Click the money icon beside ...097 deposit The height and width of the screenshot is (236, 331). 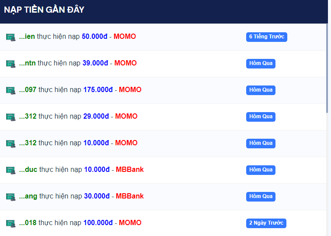point(11,90)
